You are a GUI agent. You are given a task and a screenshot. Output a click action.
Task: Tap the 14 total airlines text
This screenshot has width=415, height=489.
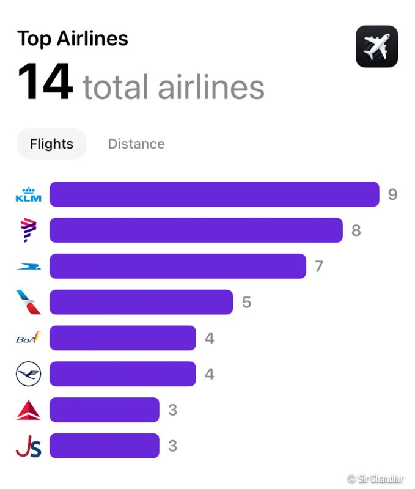click(141, 84)
